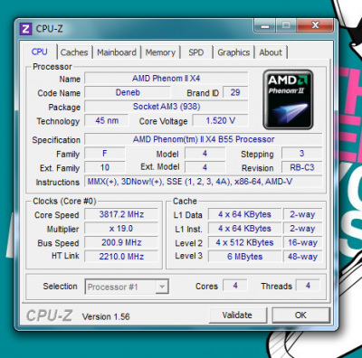The image size is (362, 358).
Task: Switch to the Mainboard tab
Action: pyautogui.click(x=117, y=52)
